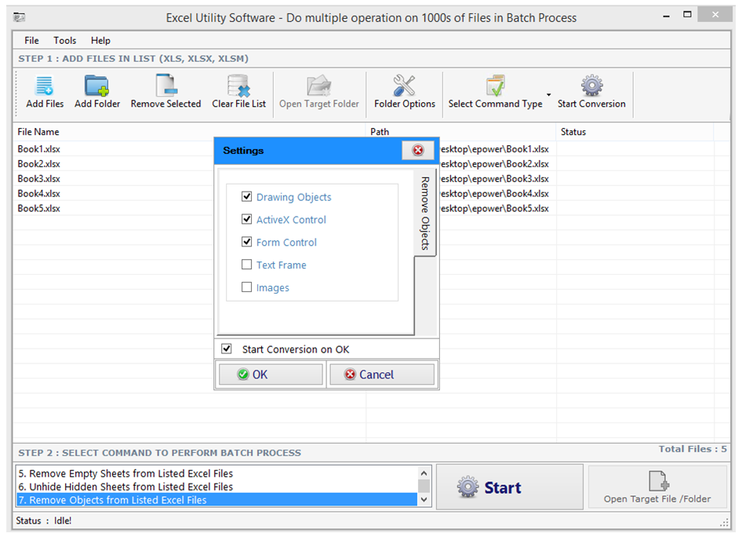Viewport: 742px width, 537px height.
Task: Click Cancel in Settings dialog
Action: (381, 374)
